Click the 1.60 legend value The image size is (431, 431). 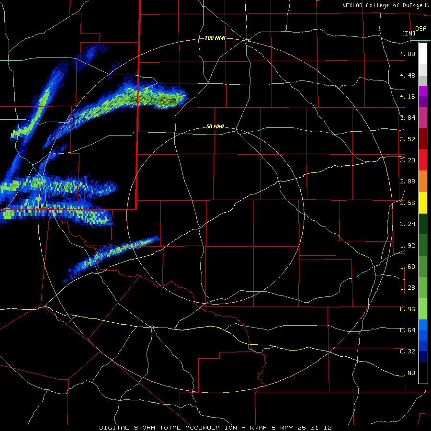[408, 267]
